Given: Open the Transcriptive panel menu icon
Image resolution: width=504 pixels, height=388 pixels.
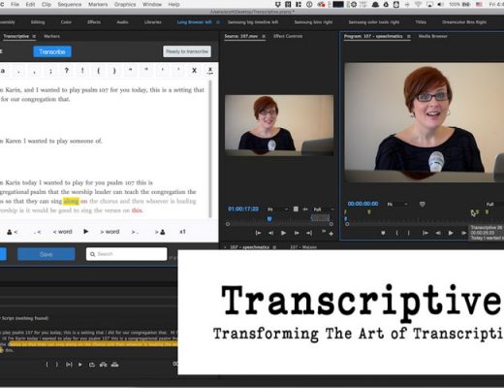Looking at the screenshot, I should pyautogui.click(x=34, y=36).
